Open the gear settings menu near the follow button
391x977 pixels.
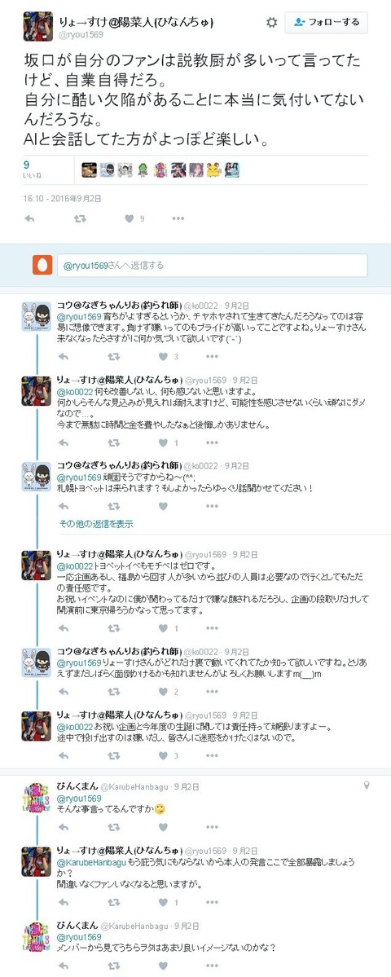[x=271, y=23]
